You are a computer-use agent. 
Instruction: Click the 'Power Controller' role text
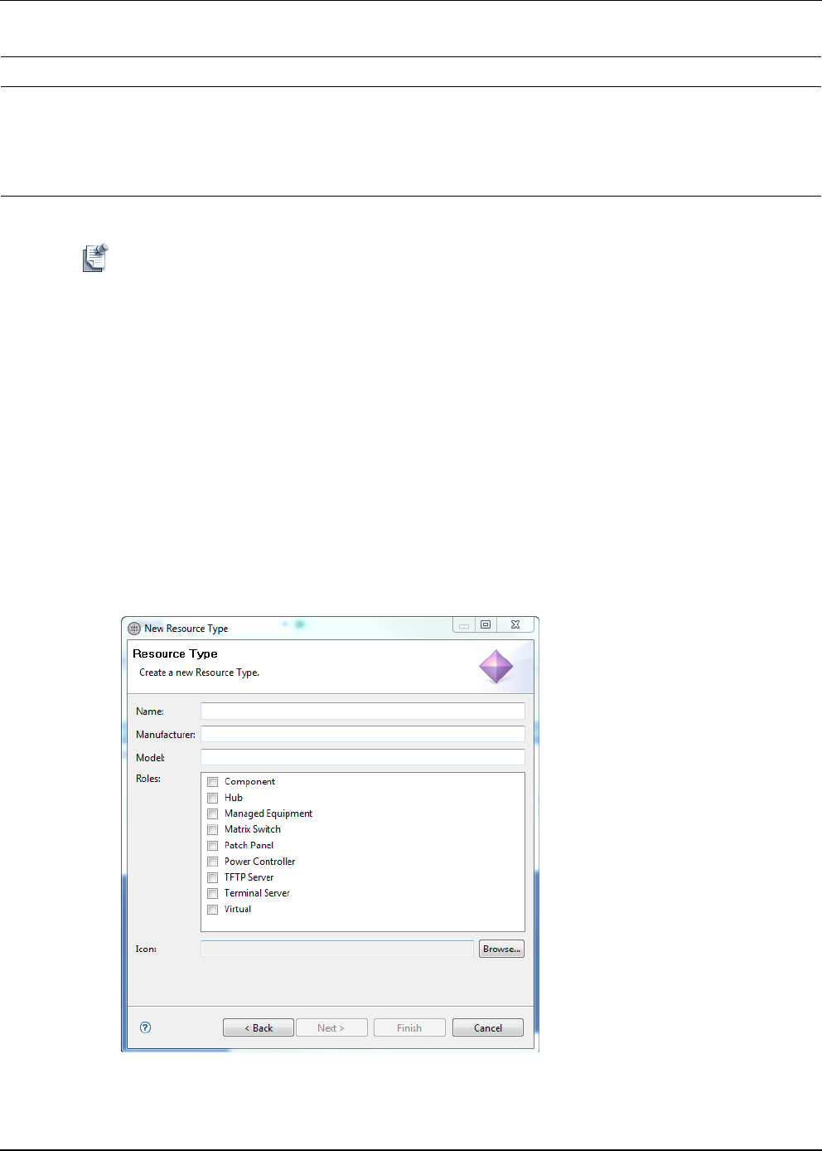259,862
